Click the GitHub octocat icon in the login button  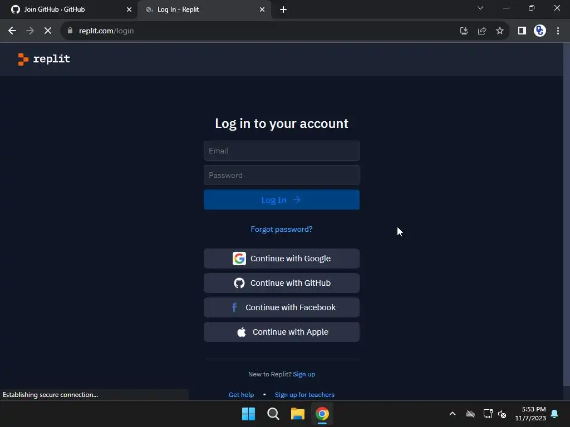[x=239, y=283]
